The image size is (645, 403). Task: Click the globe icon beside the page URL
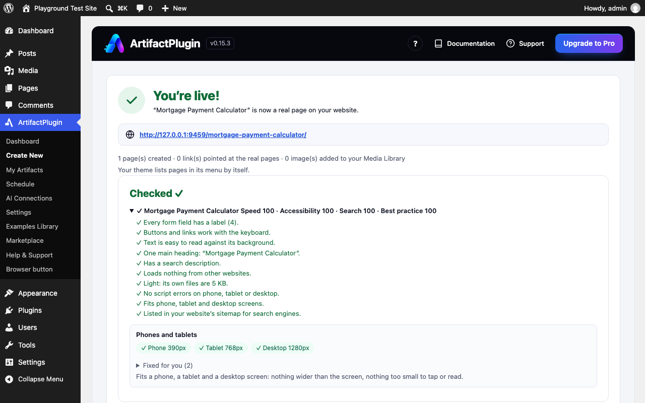point(130,135)
